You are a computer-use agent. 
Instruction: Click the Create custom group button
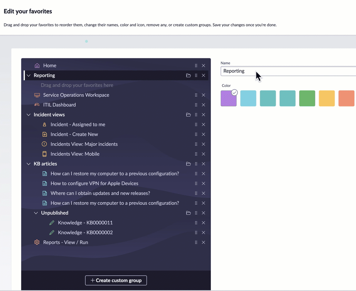tap(116, 280)
